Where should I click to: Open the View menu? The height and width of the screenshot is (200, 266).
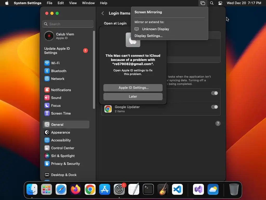tap(73, 3)
